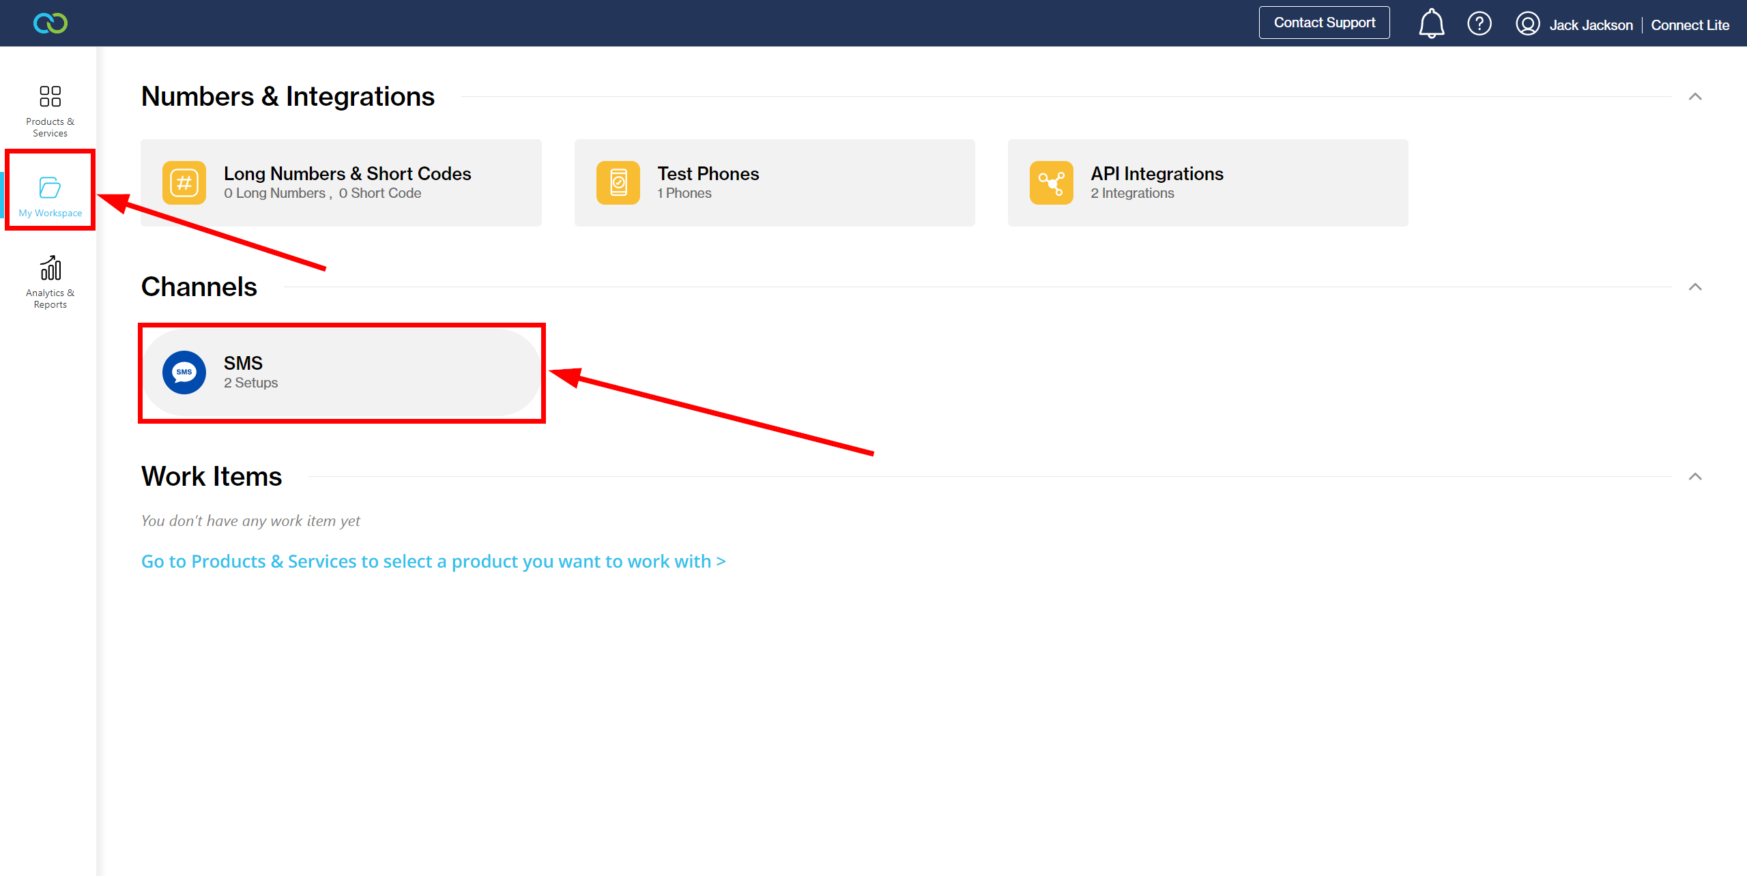1747x876 pixels.
Task: Click the '2 Setups' text
Action: (x=250, y=383)
